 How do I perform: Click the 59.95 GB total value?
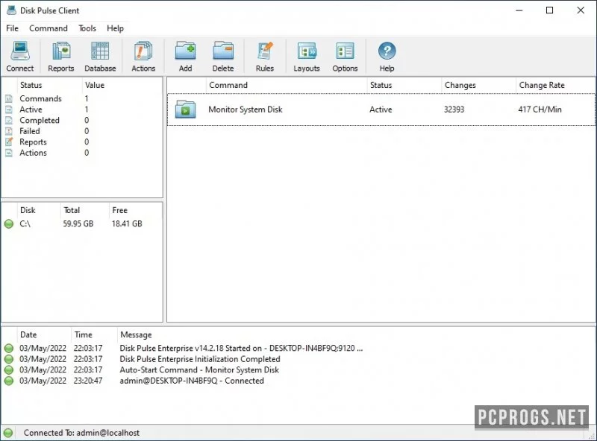(x=78, y=223)
